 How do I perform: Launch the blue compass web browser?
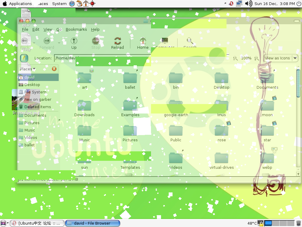(72, 4)
